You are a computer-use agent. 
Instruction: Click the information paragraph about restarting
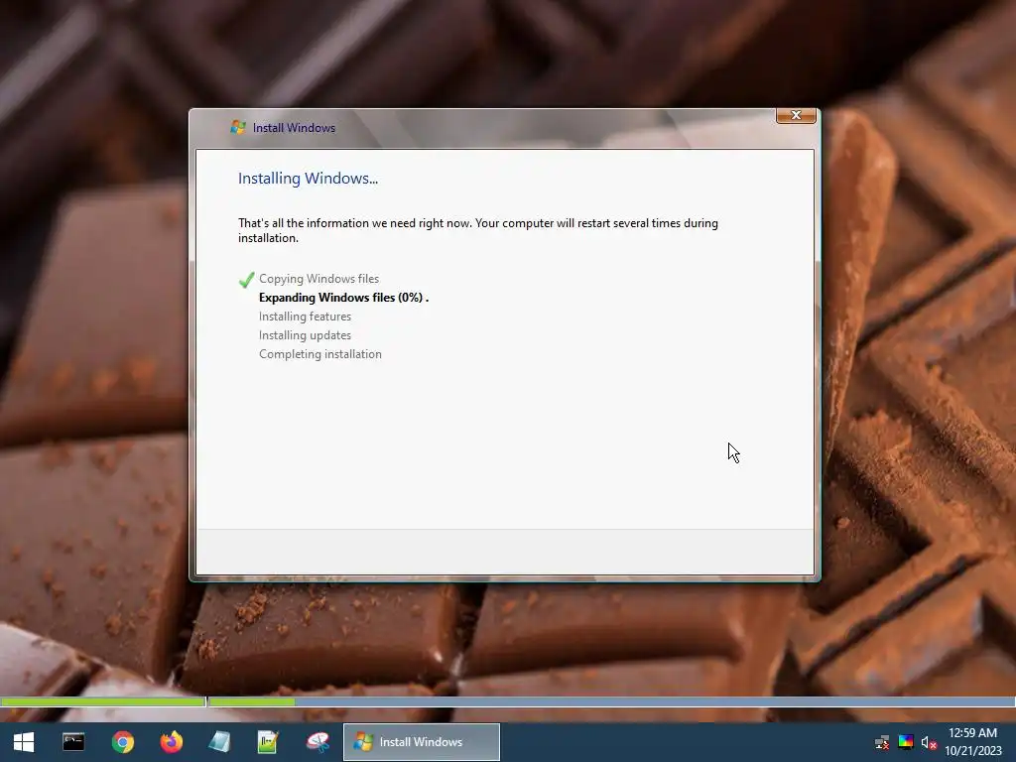click(x=478, y=230)
